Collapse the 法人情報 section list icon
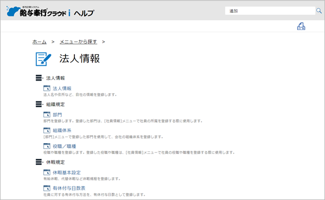This screenshot has height=200, width=325. 39,78
